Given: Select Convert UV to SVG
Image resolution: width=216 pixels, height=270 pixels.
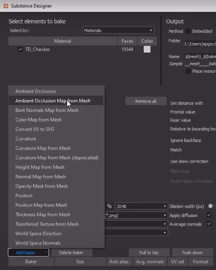Looking at the screenshot, I should [56, 129].
